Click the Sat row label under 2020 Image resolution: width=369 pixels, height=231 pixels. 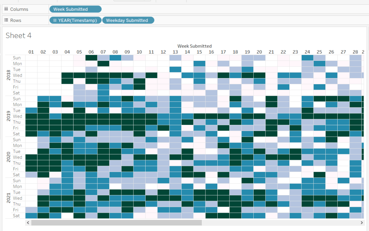17,175
